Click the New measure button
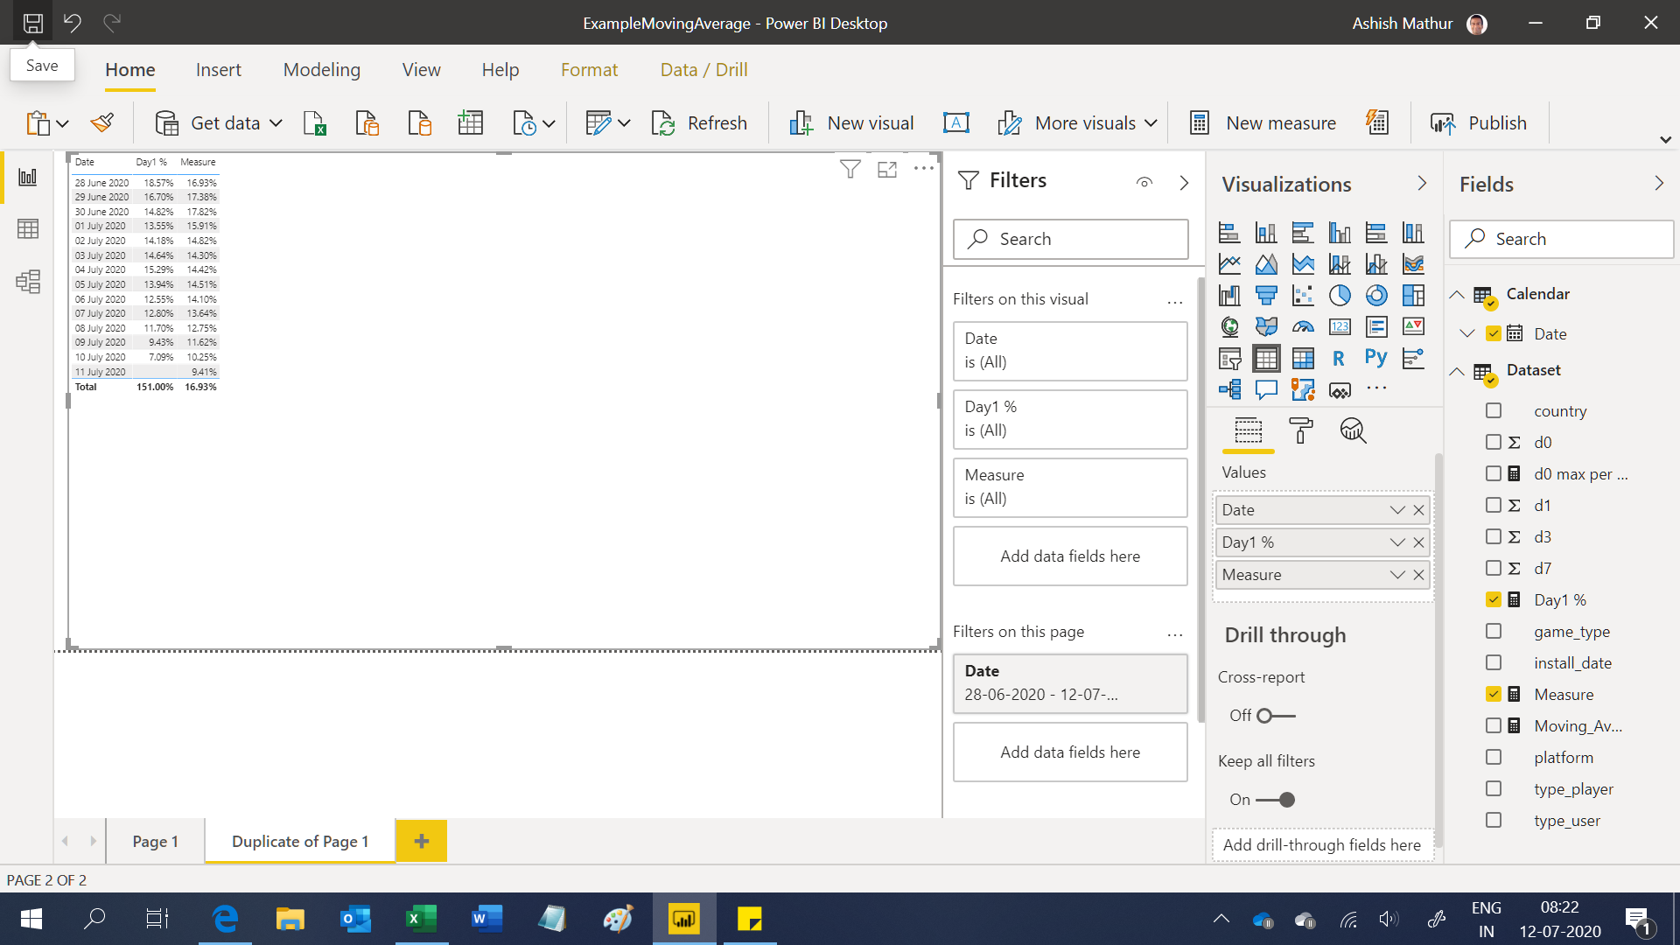 tap(1263, 123)
